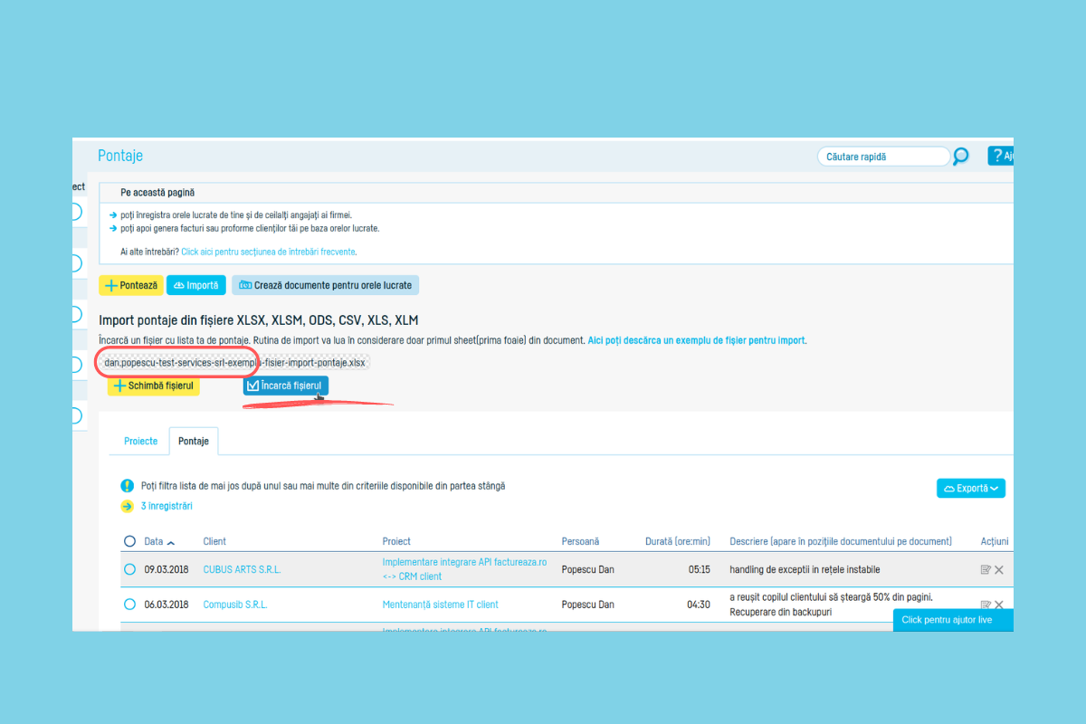Click the yellow info exclamation icon

(128, 486)
